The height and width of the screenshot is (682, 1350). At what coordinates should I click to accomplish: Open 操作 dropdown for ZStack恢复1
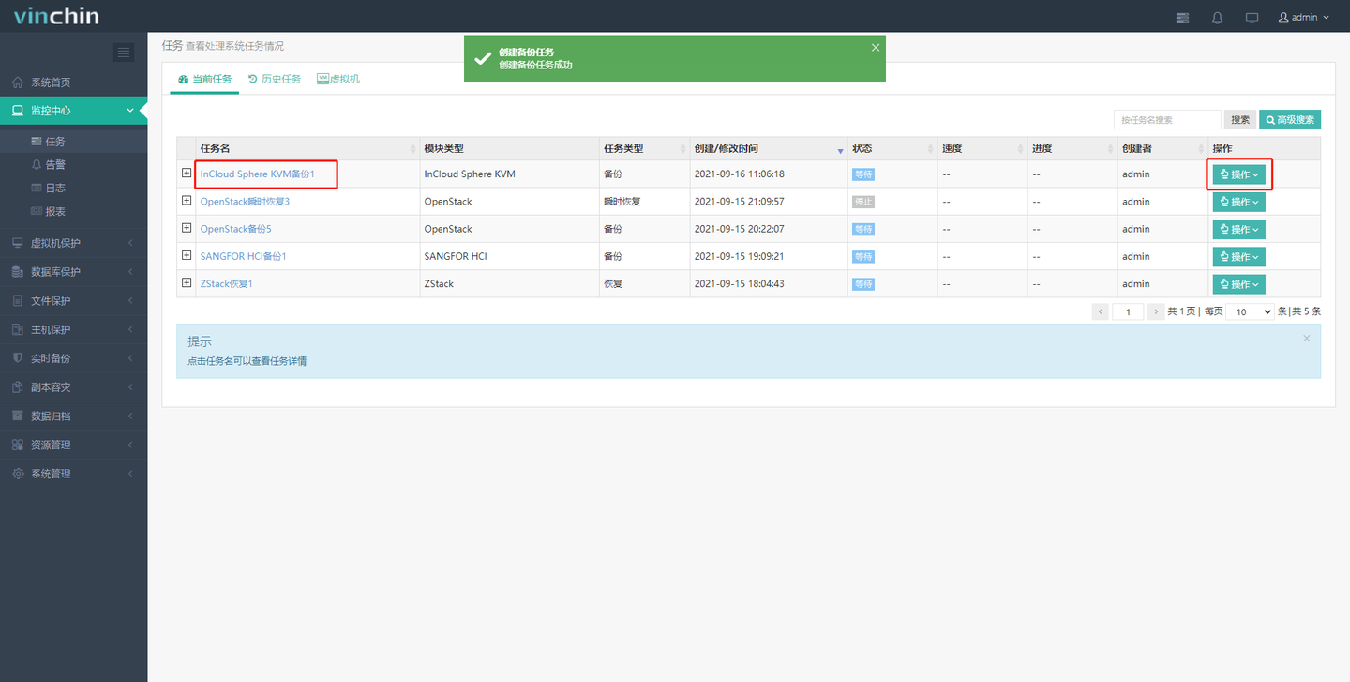tap(1238, 284)
